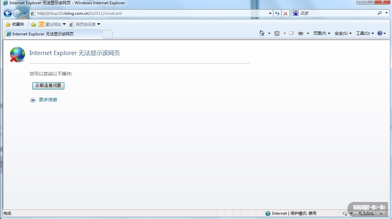Click the page icon in address bar

[x=33, y=13]
